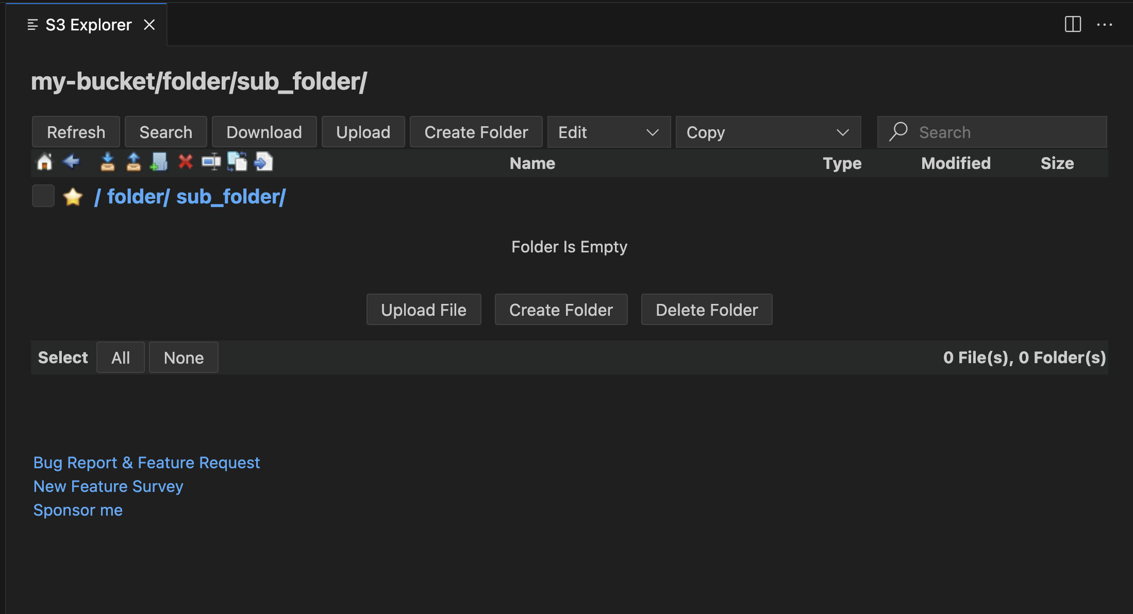Go to bucket home root
The image size is (1133, 614).
[x=44, y=162]
